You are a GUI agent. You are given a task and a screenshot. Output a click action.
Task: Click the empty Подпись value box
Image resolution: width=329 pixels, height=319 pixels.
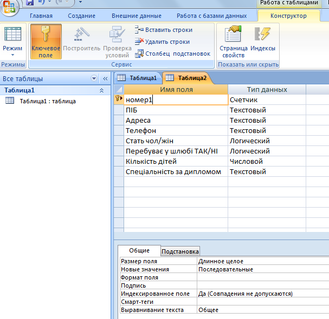click(263, 285)
